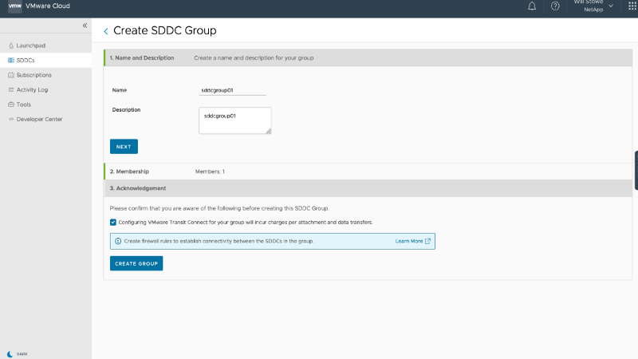Image resolution: width=638 pixels, height=359 pixels.
Task: Open SDDCs in the sidebar
Action: [x=26, y=61]
